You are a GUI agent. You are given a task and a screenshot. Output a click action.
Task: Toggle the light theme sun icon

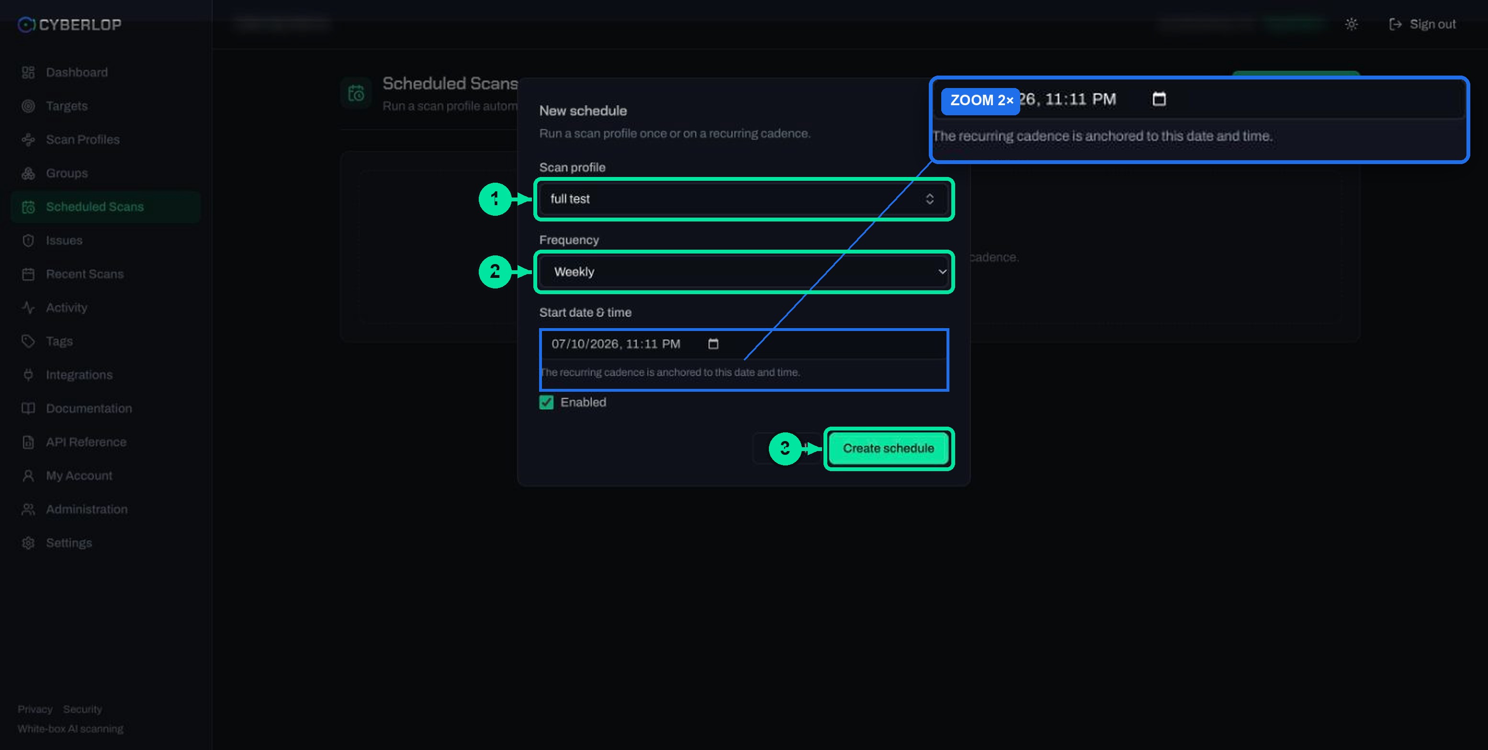1351,24
